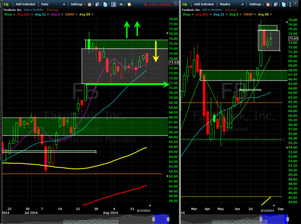Click the Facebook share icon in Daily chart
The height and width of the screenshot is (224, 301).
click(x=114, y=4)
